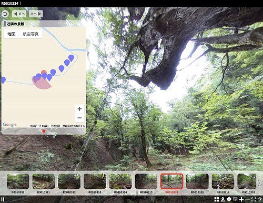The height and width of the screenshot is (203, 263).
Task: Zoom out on the Google map
Action: [x=79, y=118]
